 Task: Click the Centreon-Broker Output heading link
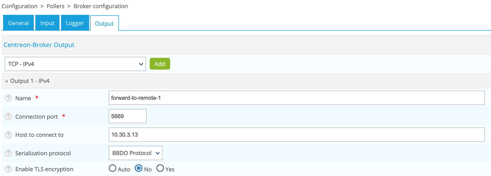click(x=39, y=45)
